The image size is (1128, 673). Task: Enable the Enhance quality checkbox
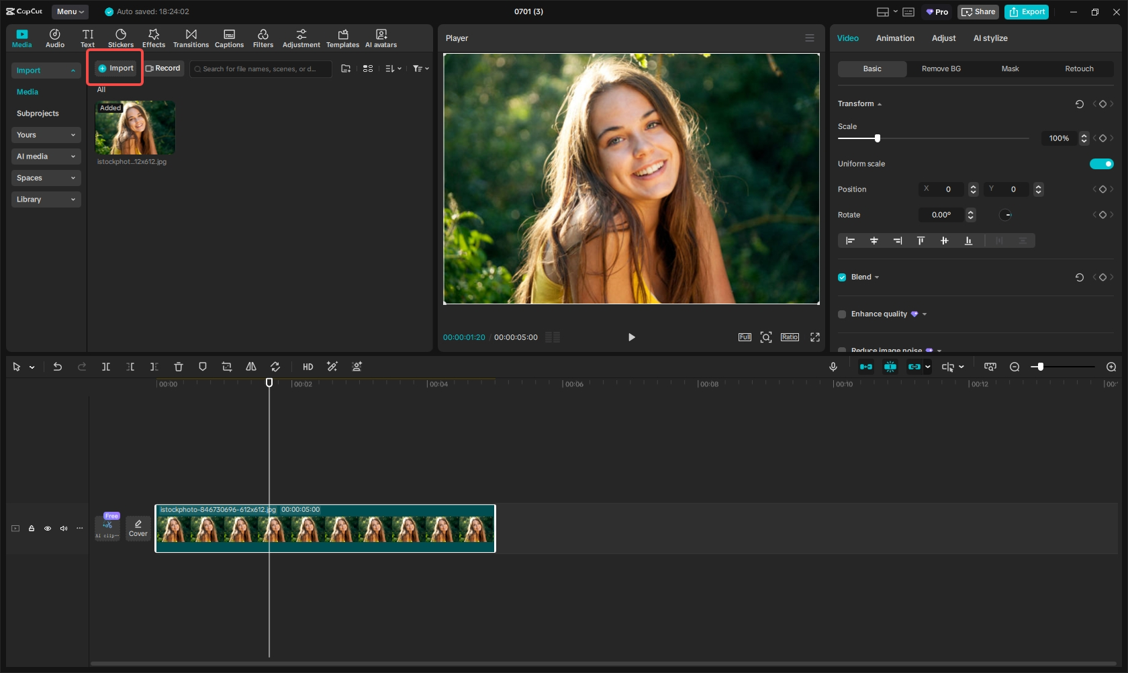(842, 314)
